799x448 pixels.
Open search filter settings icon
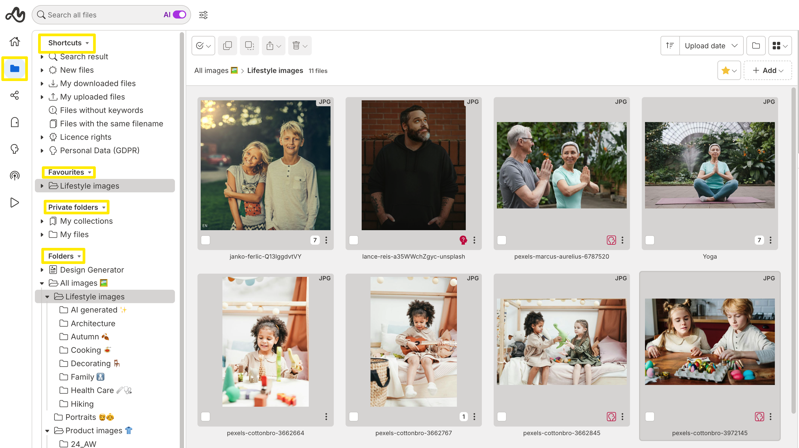click(203, 15)
